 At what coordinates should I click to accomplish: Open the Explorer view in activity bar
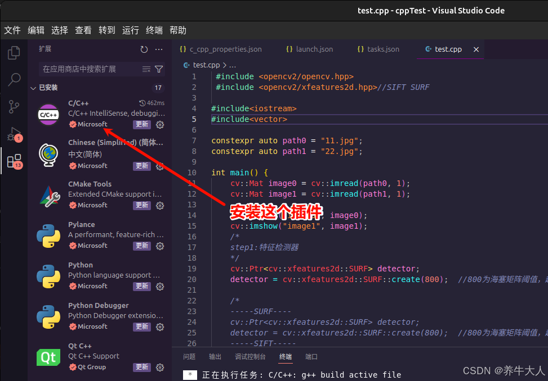click(x=14, y=53)
